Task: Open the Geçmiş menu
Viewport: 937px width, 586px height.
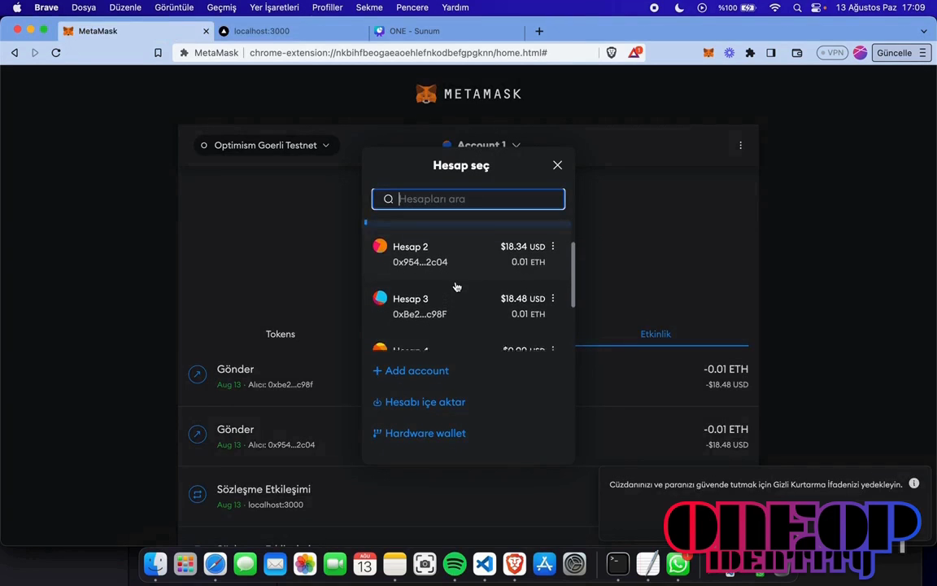Action: point(222,8)
